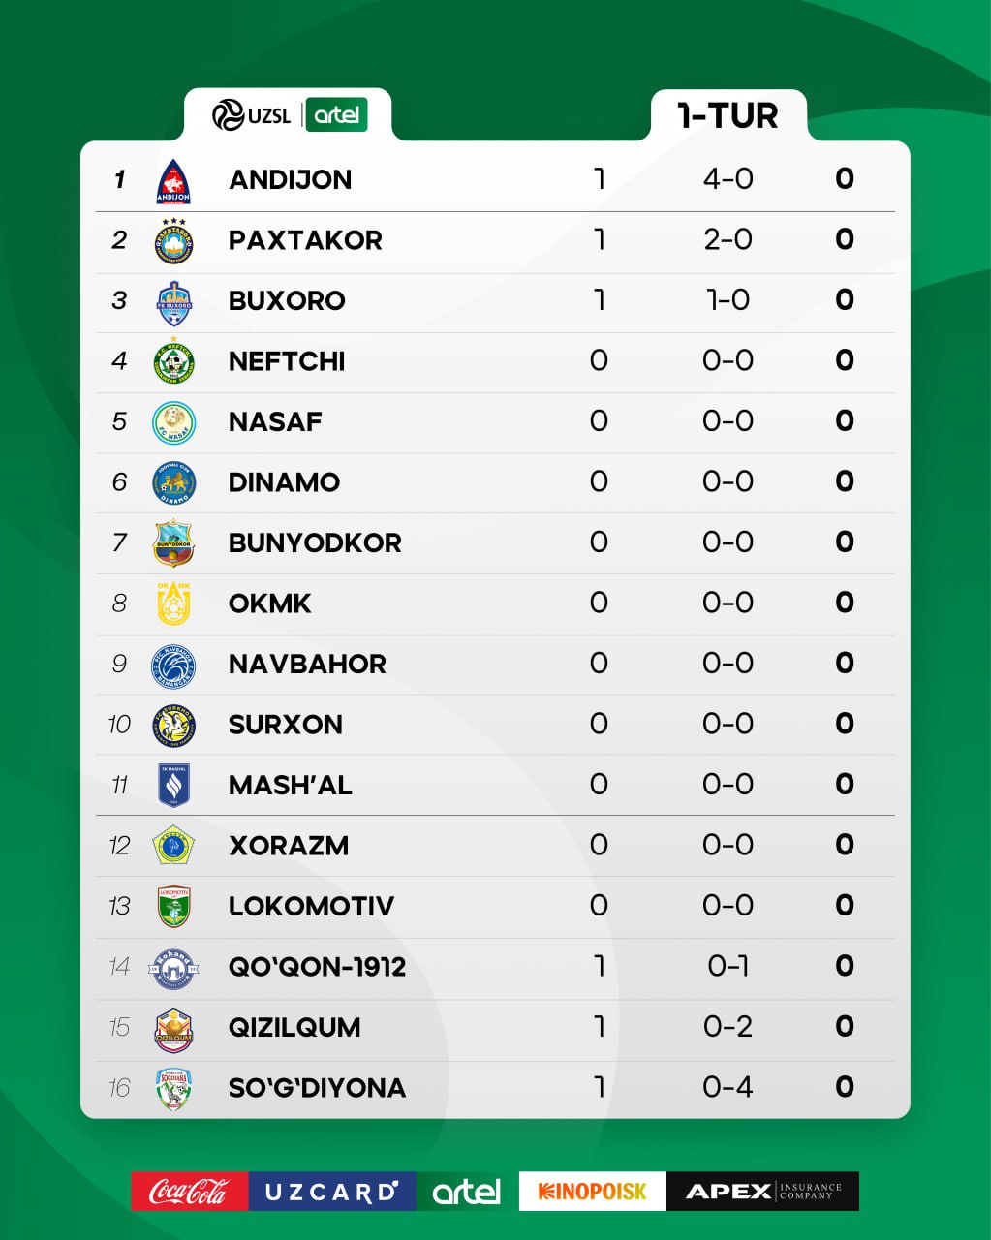Click the Nasaf club crest
991x1240 pixels.
click(174, 423)
